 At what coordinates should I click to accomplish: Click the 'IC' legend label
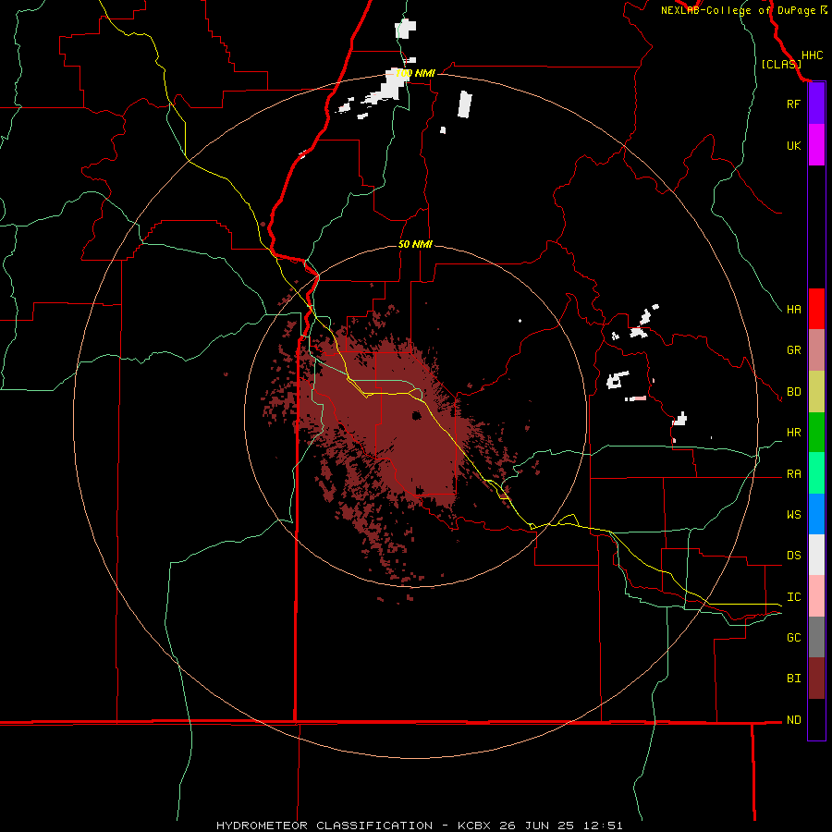click(x=793, y=597)
